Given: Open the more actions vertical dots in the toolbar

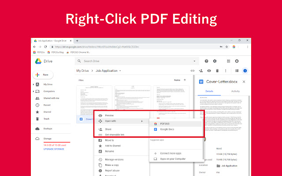Looking at the screenshot, I should (226, 71).
